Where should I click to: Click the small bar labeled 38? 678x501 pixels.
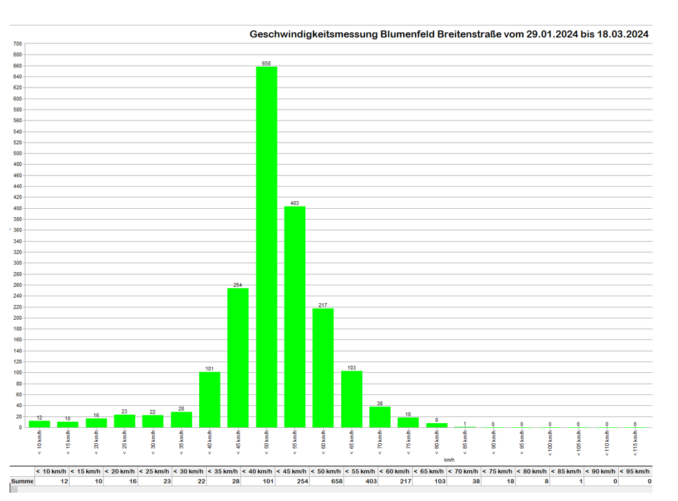coord(380,417)
